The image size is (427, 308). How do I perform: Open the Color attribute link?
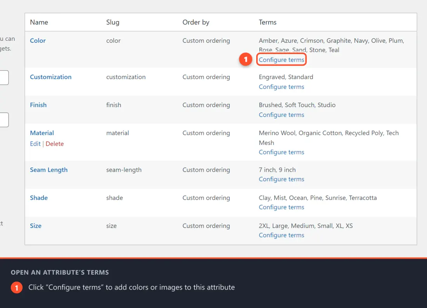point(38,41)
